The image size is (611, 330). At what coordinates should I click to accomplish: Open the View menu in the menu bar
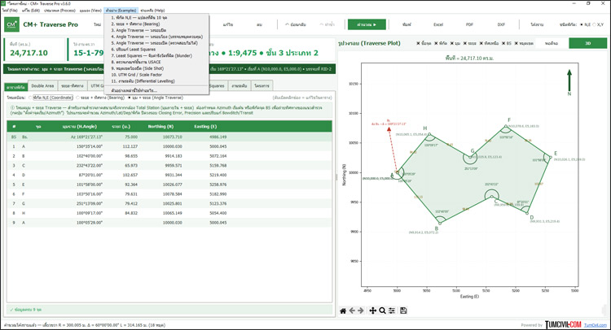click(90, 11)
